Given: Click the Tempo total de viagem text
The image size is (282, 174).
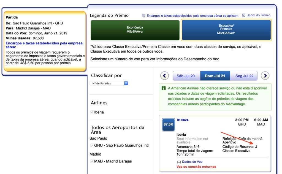Looking at the screenshot, I should [x=195, y=153].
